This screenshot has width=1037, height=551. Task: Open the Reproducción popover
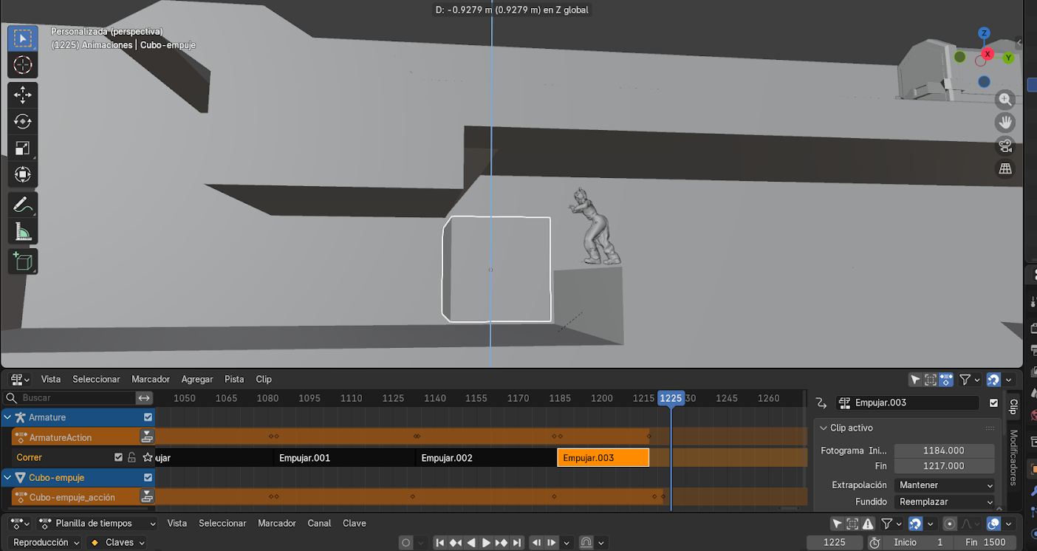click(46, 542)
